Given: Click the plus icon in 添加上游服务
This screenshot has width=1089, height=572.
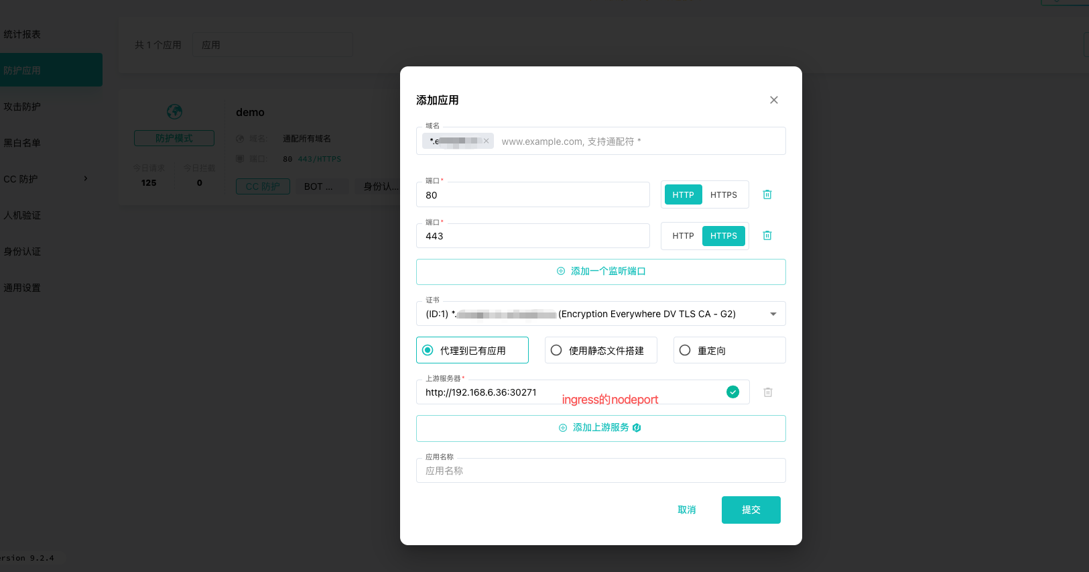Looking at the screenshot, I should point(563,428).
